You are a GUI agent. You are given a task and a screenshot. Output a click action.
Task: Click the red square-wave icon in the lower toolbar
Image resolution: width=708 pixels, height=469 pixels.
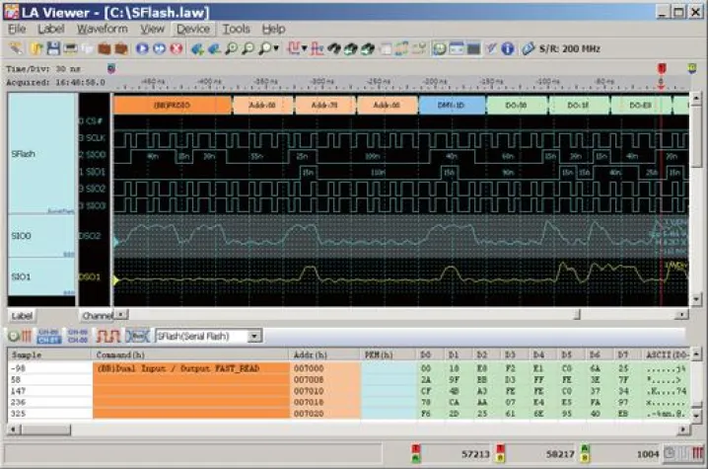point(106,336)
